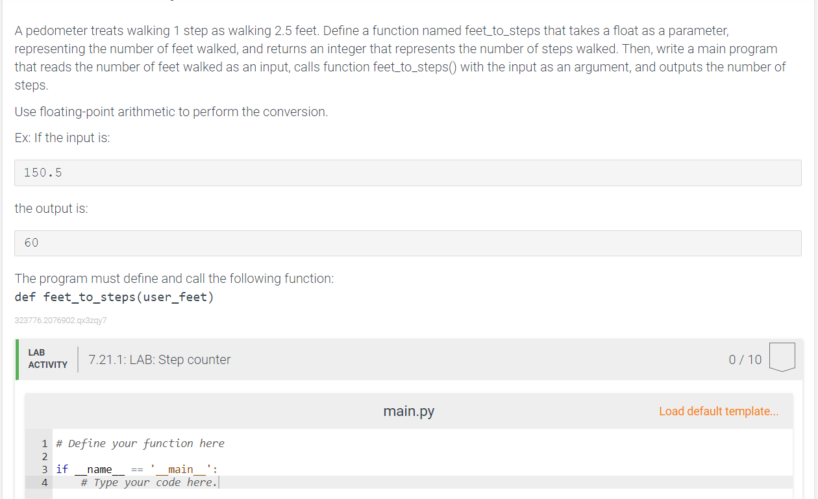The width and height of the screenshot is (818, 499).
Task: Click line number 3 in the gutter
Action: pyautogui.click(x=44, y=469)
